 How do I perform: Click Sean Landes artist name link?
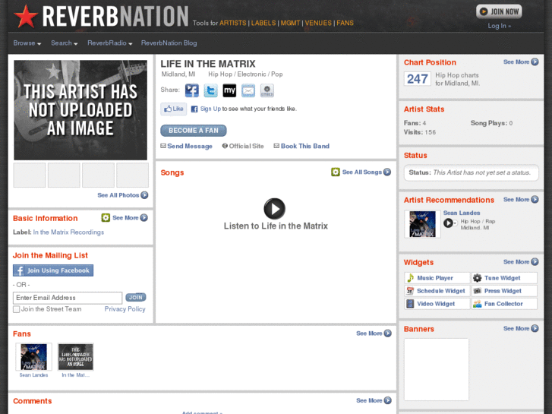462,213
